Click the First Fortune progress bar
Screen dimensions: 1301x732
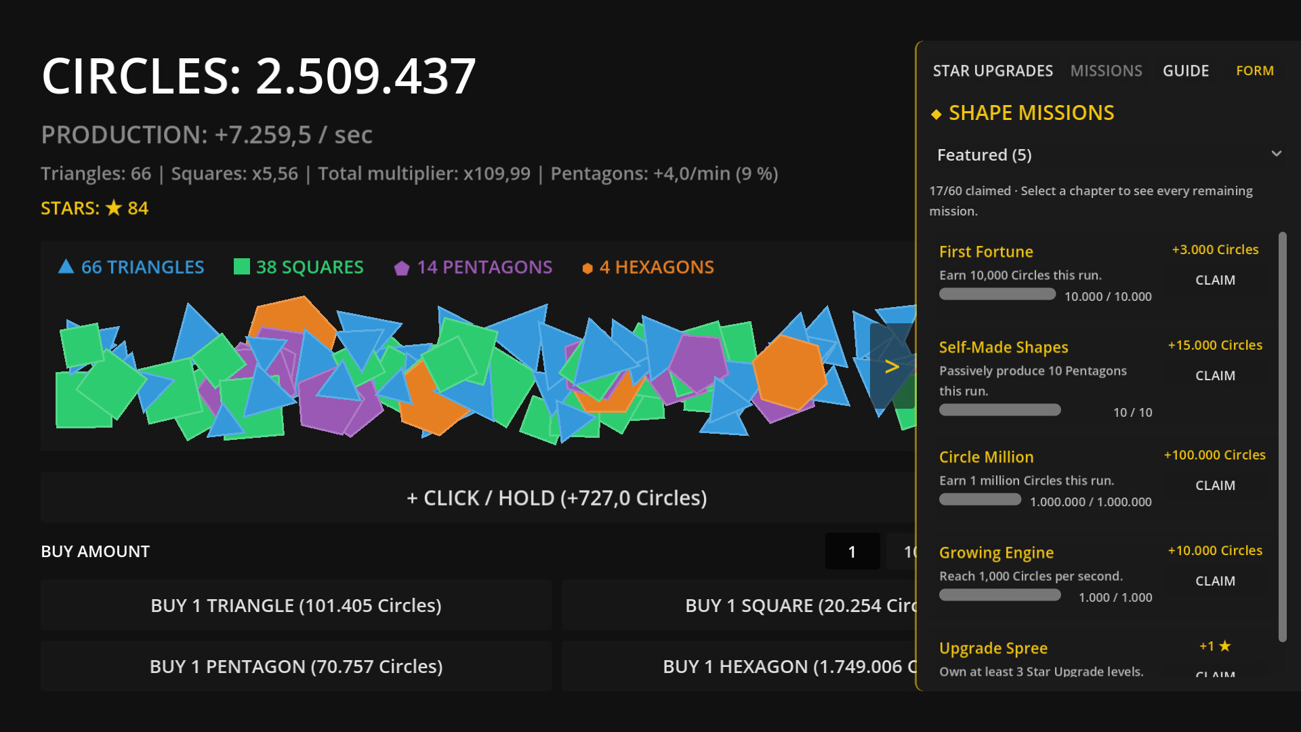click(x=997, y=294)
